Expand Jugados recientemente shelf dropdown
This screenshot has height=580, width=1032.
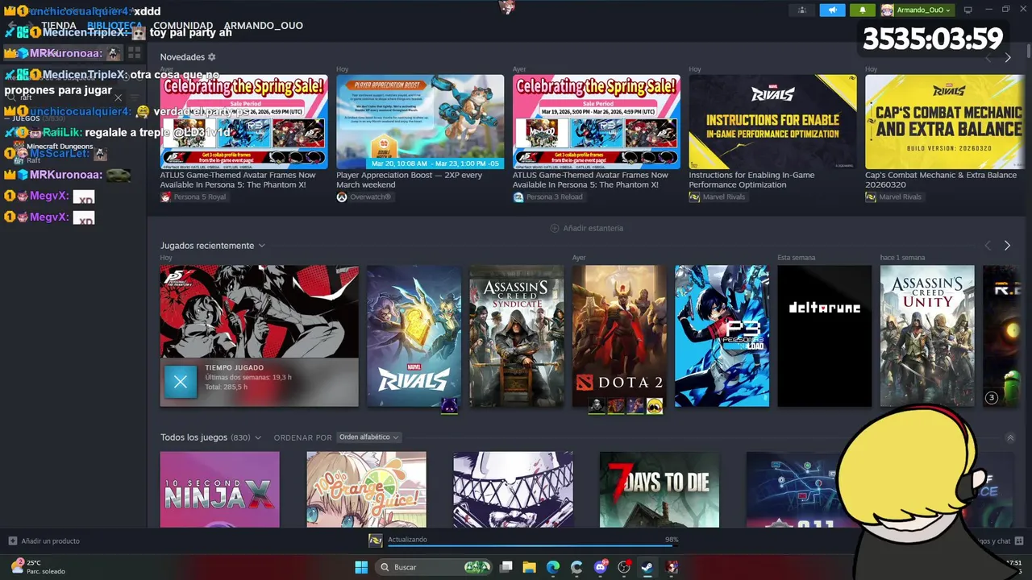(262, 246)
